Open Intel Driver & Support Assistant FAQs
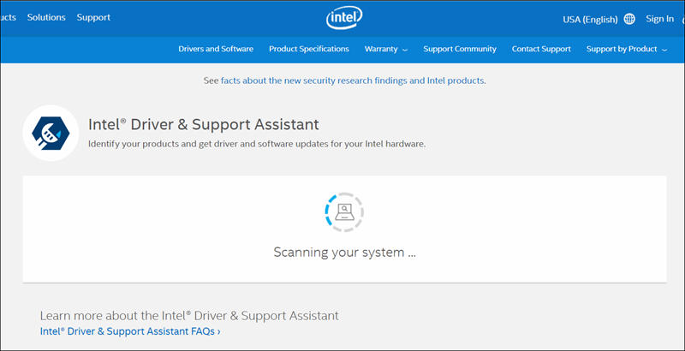Image resolution: width=685 pixels, height=351 pixels. tap(130, 331)
